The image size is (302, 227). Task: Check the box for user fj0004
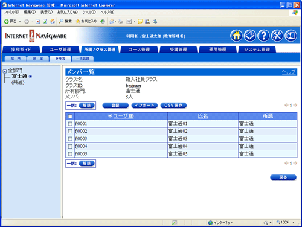[x=70, y=146]
